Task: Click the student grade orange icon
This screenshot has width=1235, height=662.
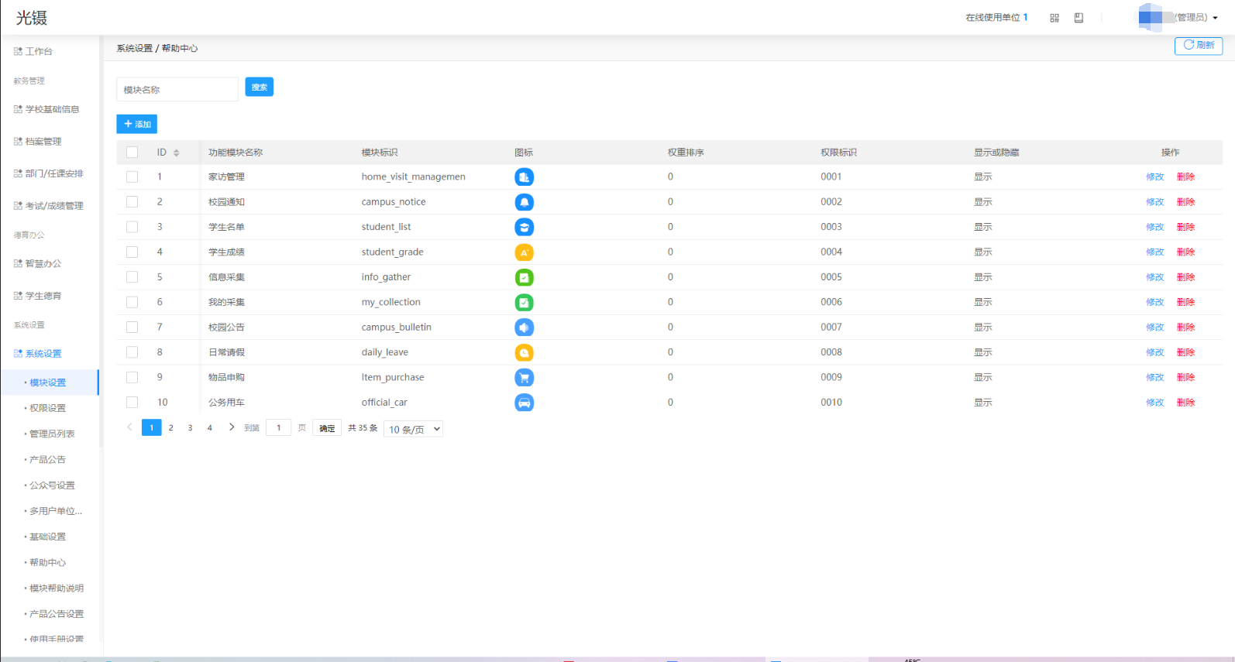Action: pos(525,252)
